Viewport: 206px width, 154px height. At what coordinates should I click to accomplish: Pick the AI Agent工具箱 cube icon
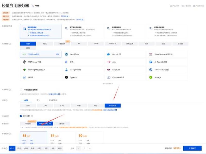pos(151,62)
